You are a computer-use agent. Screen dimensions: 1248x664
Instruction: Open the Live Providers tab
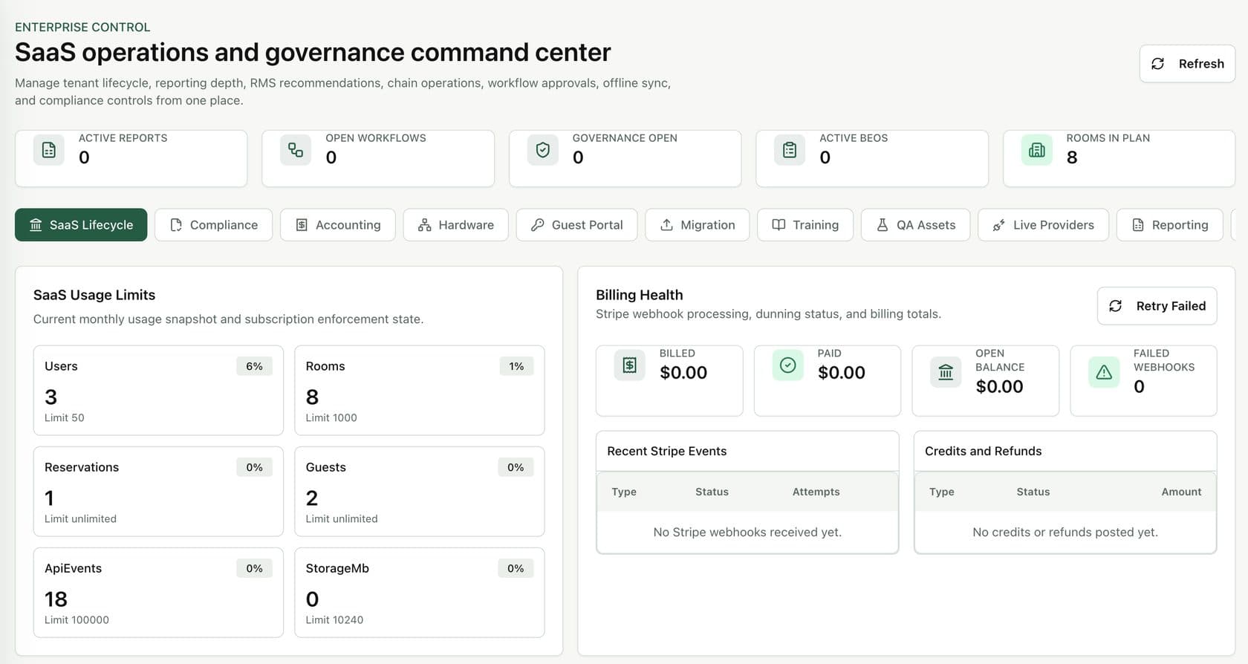pyautogui.click(x=1044, y=225)
